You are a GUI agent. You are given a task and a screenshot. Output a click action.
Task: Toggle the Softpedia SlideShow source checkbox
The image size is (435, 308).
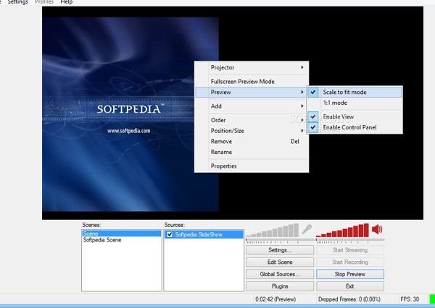click(x=170, y=234)
